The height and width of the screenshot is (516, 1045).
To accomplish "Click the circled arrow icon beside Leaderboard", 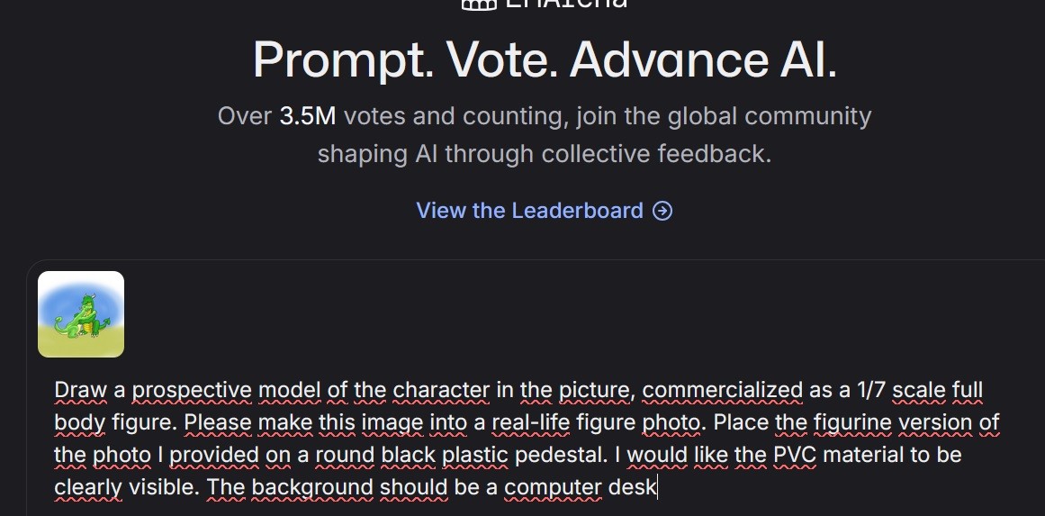I will click(662, 211).
